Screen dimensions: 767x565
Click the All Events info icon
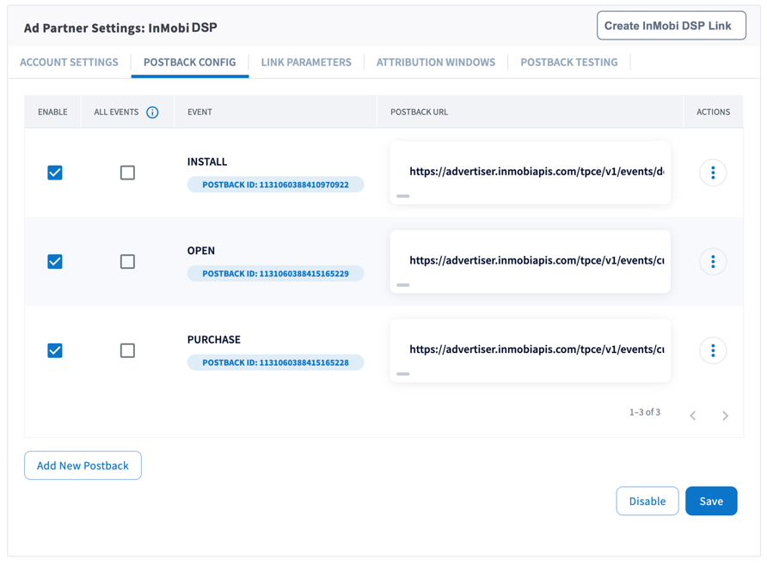[152, 112]
